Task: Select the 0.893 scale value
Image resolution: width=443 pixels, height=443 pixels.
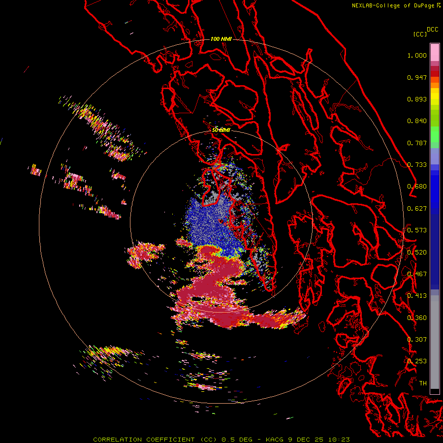Action: point(417,99)
